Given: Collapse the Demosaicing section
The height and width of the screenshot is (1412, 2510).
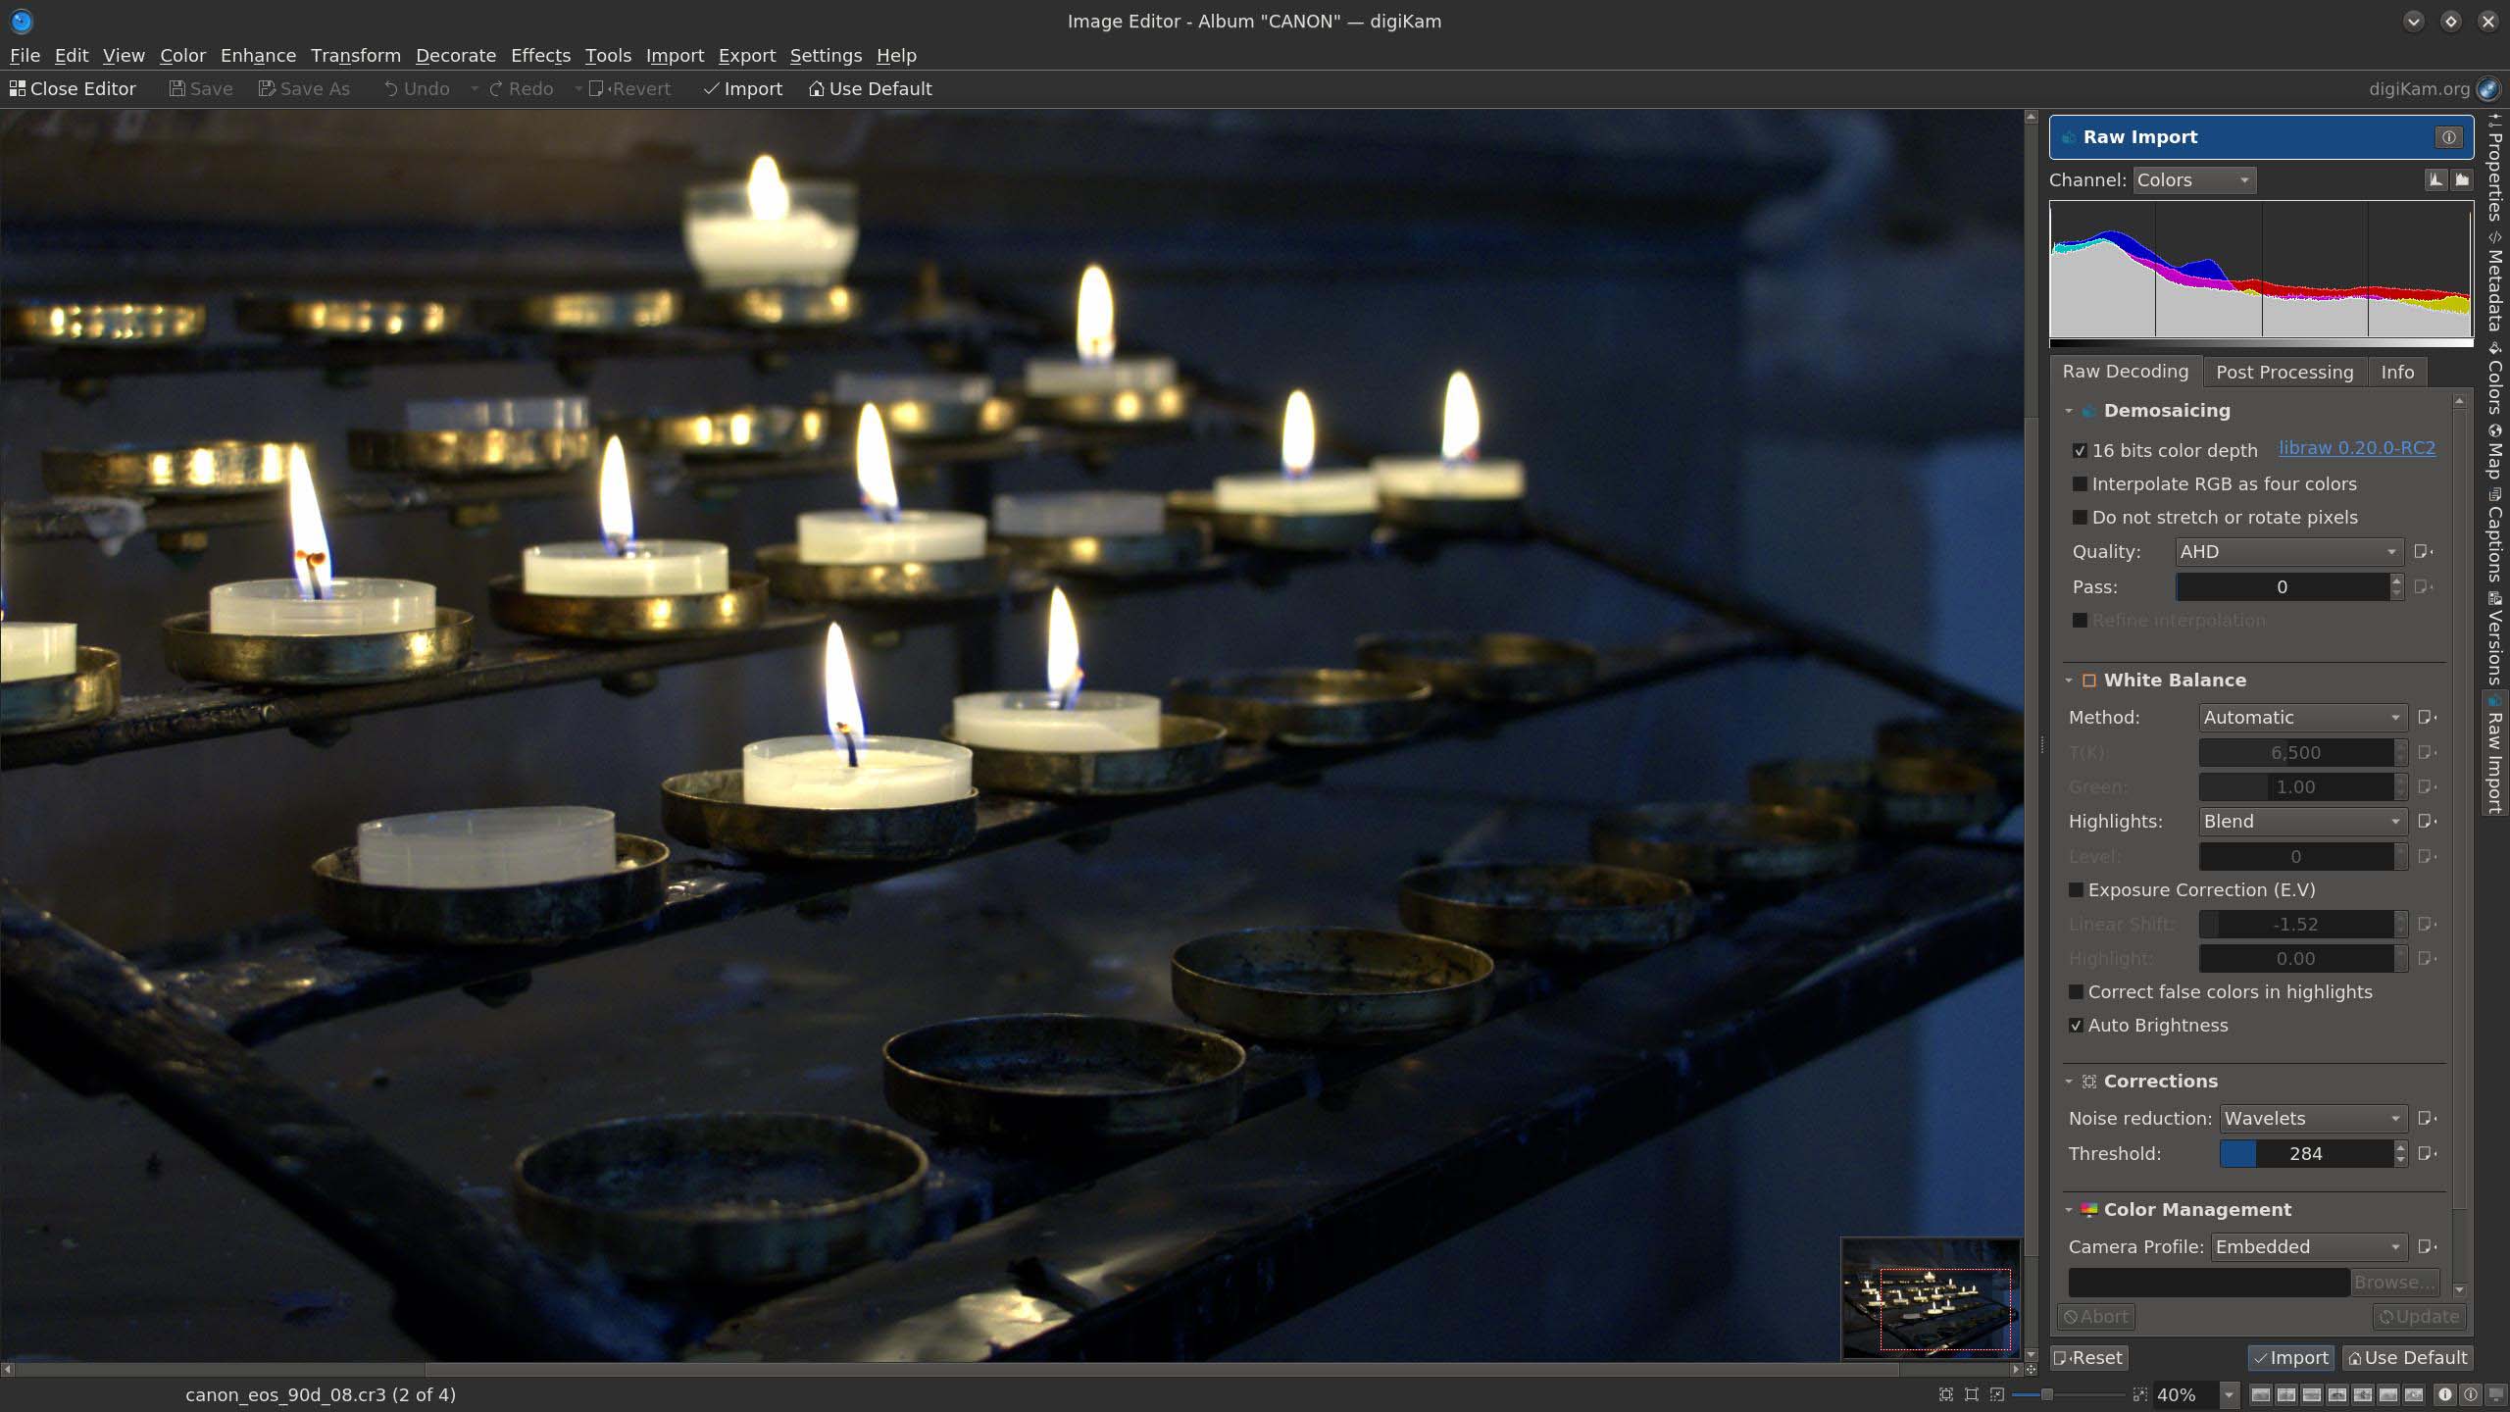Looking at the screenshot, I should click(2069, 411).
